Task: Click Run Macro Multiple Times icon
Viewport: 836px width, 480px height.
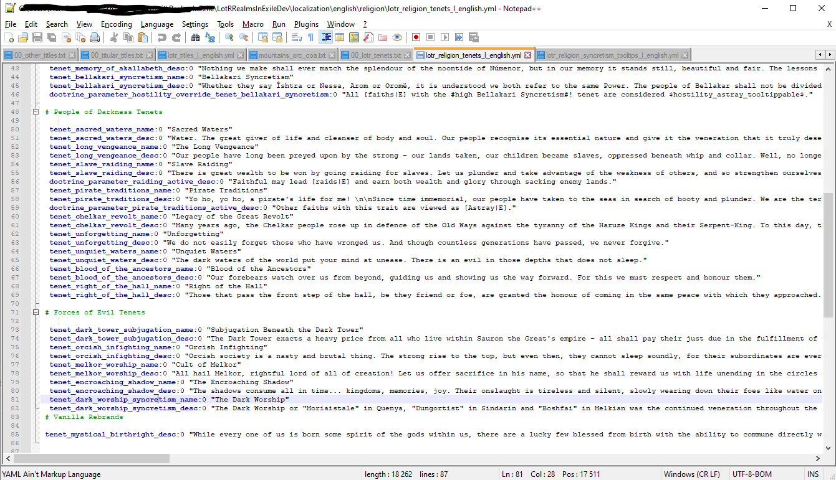Action: pos(459,37)
